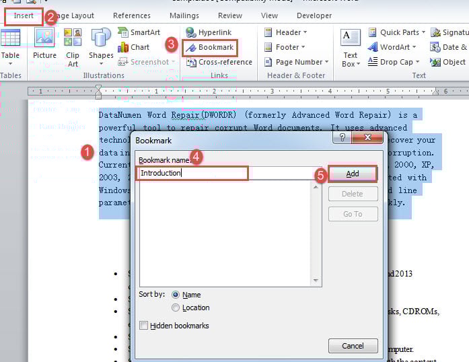The image size is (469, 362).
Task: Insert a Cross-reference
Action: coord(219,62)
